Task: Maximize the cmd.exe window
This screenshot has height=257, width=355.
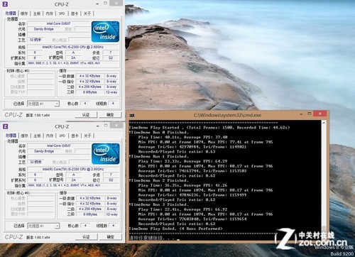Action: pos(309,114)
